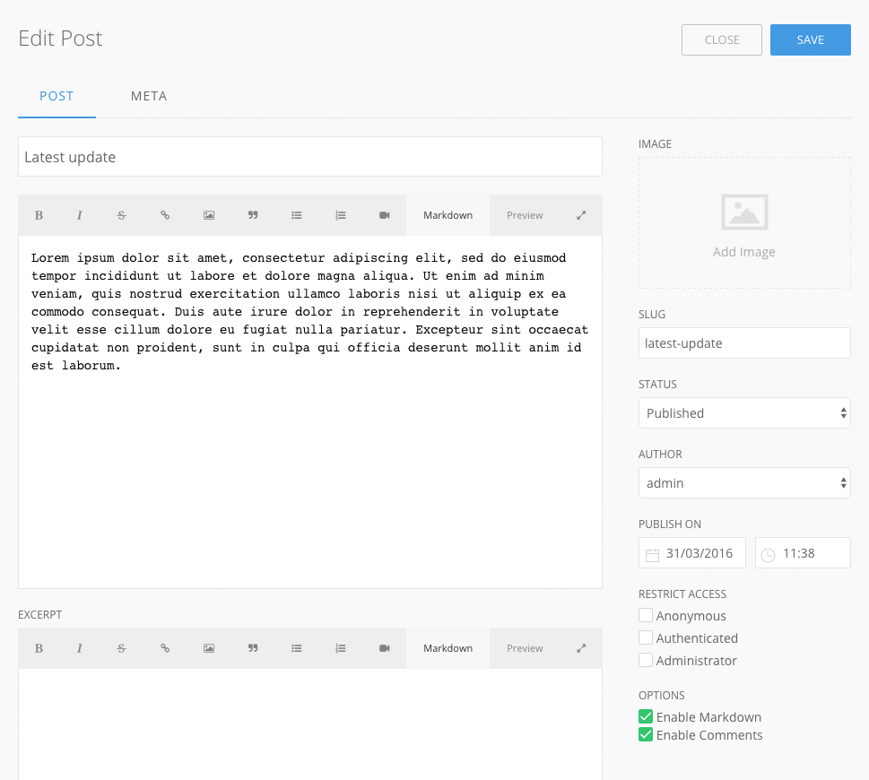
Task: Restrict access to Anonymous users
Action: (x=646, y=616)
